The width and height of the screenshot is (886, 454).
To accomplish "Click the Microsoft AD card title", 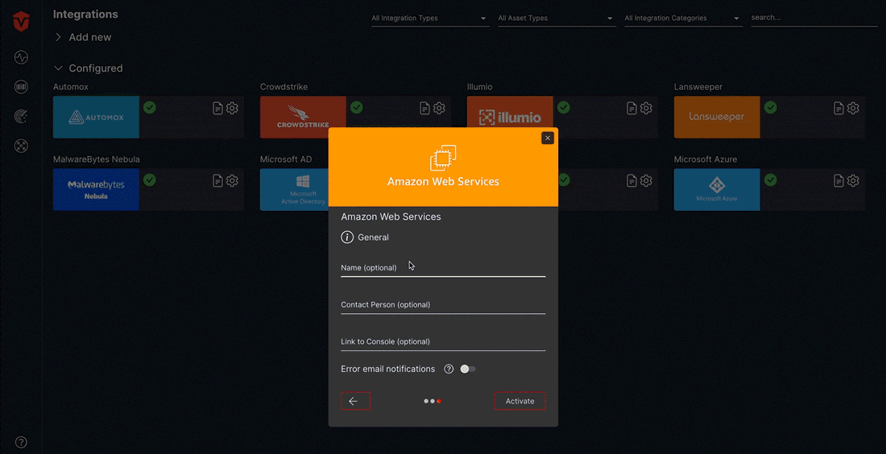I will point(286,159).
